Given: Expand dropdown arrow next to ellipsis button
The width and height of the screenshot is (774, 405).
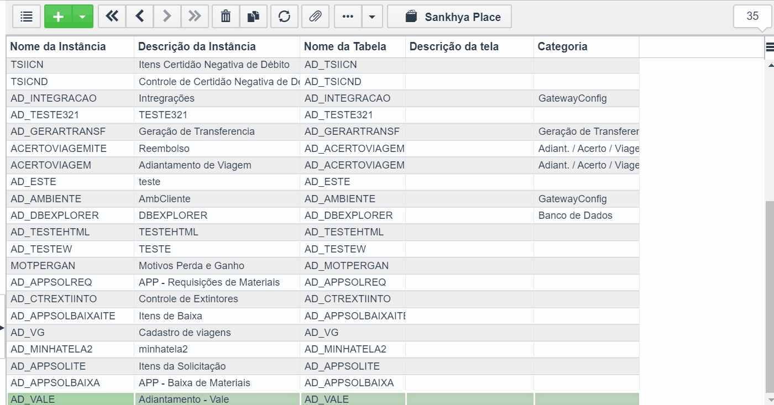Looking at the screenshot, I should coord(372,17).
